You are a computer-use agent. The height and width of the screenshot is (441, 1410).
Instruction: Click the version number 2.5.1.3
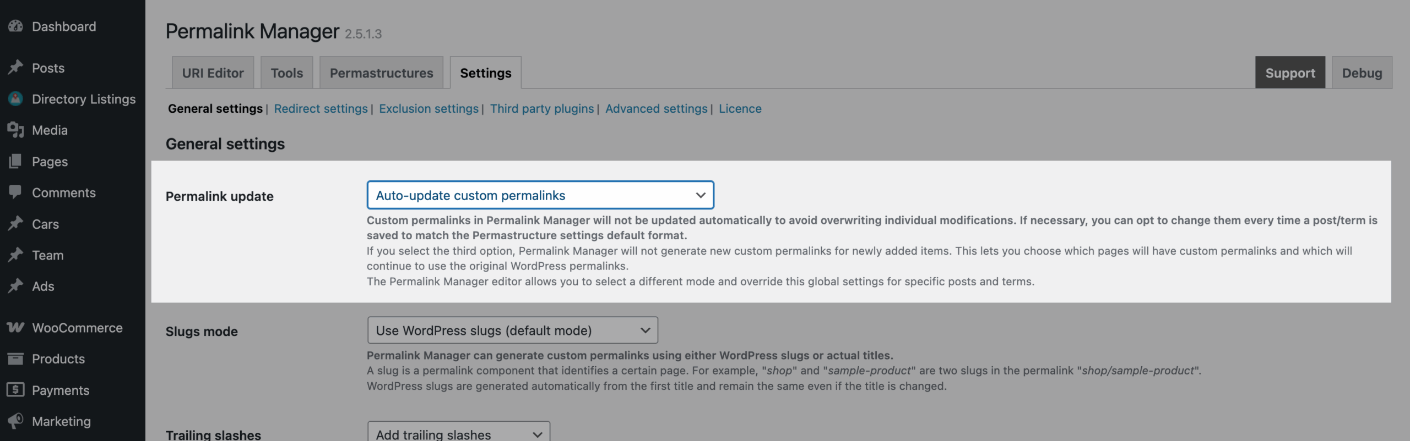point(363,34)
